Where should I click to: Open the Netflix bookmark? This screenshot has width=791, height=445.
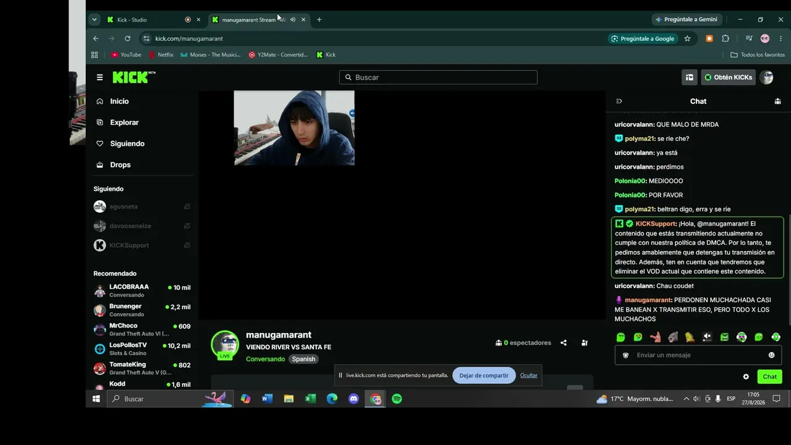(161, 54)
